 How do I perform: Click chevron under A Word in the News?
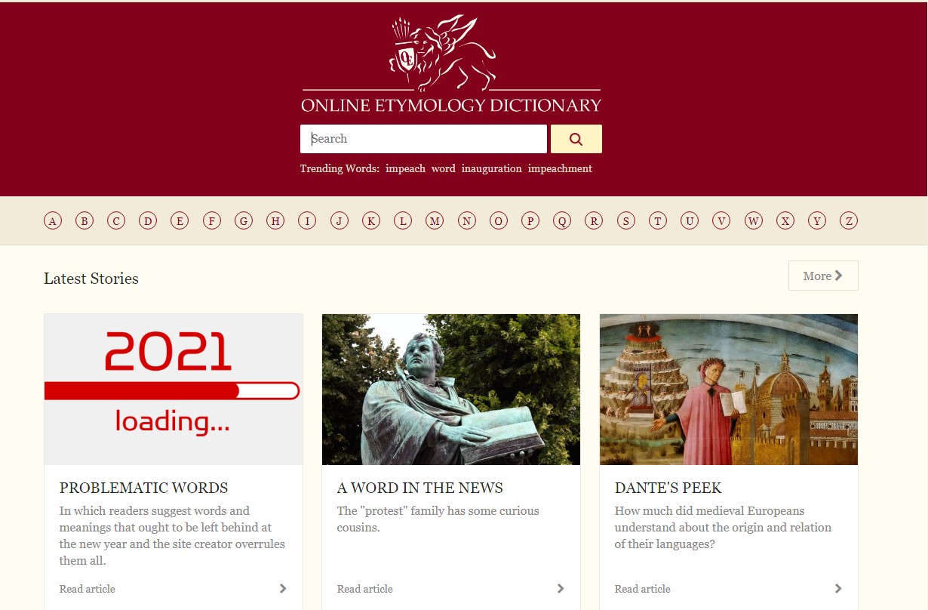point(561,589)
